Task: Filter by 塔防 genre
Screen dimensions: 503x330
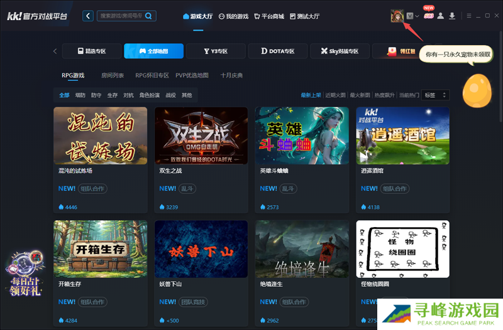Action: pos(80,95)
